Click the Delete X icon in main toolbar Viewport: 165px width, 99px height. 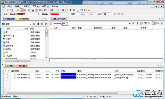coord(74,10)
